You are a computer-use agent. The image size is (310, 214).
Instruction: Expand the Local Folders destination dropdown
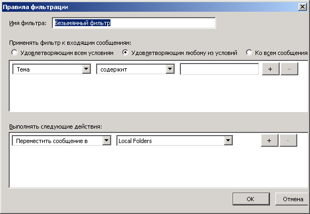pyautogui.click(x=174, y=141)
